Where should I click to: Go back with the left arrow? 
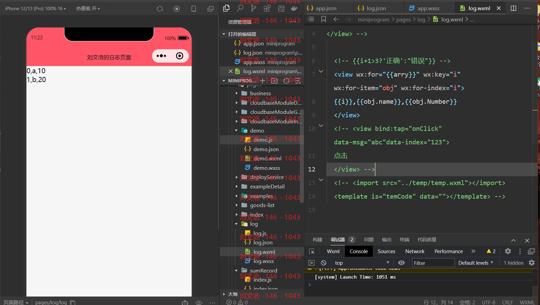tap(336, 19)
